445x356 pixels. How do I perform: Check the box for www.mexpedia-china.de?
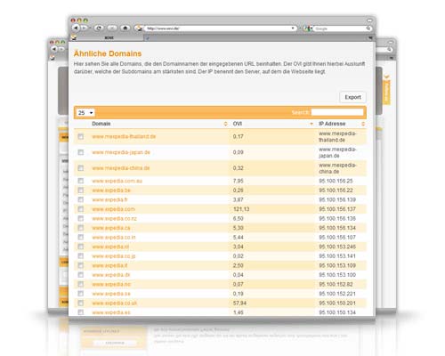pos(81,168)
